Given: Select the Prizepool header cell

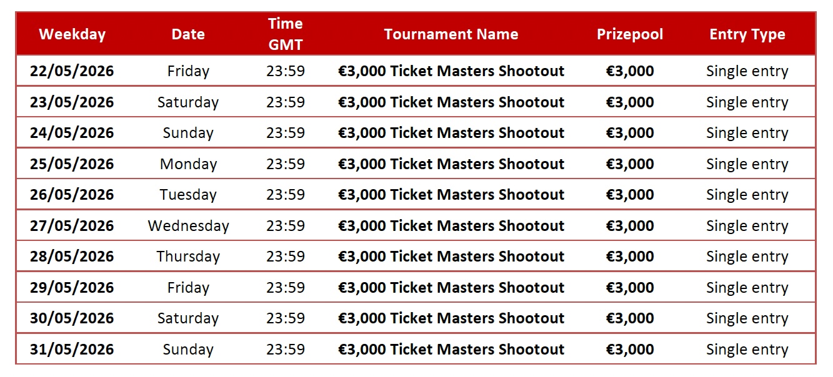Looking at the screenshot, I should [630, 34].
